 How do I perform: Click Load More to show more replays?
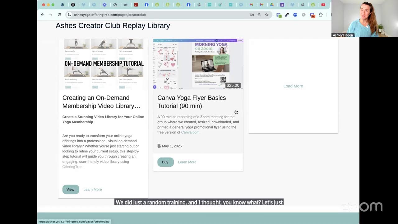coord(293,86)
